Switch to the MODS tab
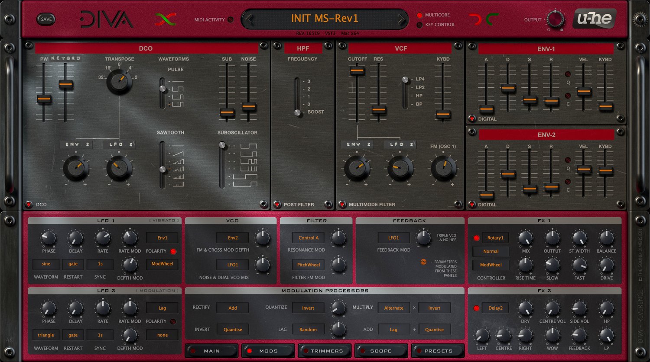 point(268,351)
